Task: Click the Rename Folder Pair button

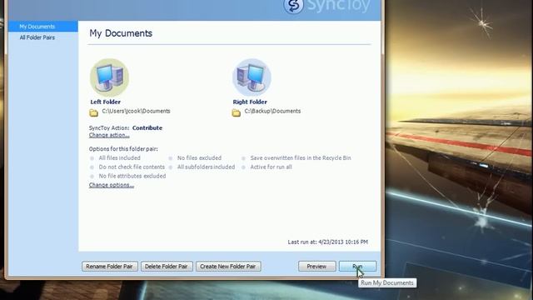Action: (x=109, y=267)
